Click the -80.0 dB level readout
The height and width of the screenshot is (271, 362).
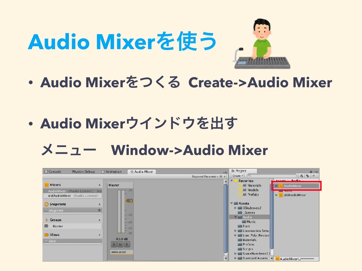coord(122,239)
